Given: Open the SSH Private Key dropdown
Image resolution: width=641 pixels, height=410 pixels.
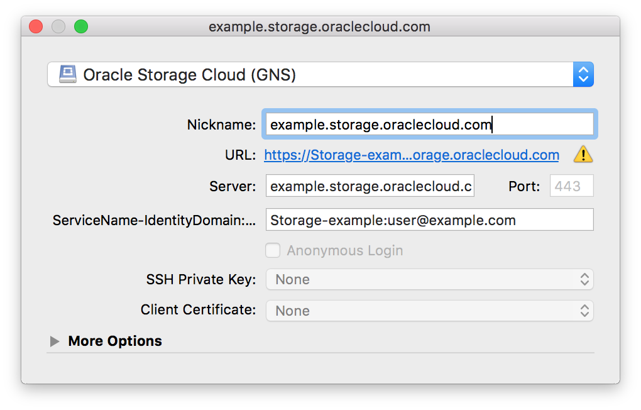Looking at the screenshot, I should click(430, 279).
